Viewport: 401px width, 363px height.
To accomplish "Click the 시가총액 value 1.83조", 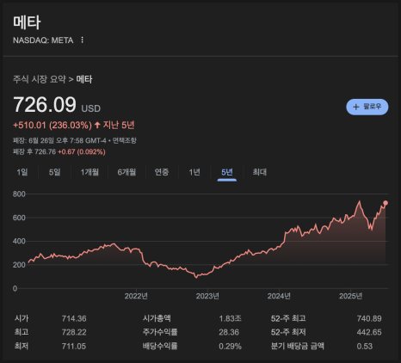I will 230,318.
